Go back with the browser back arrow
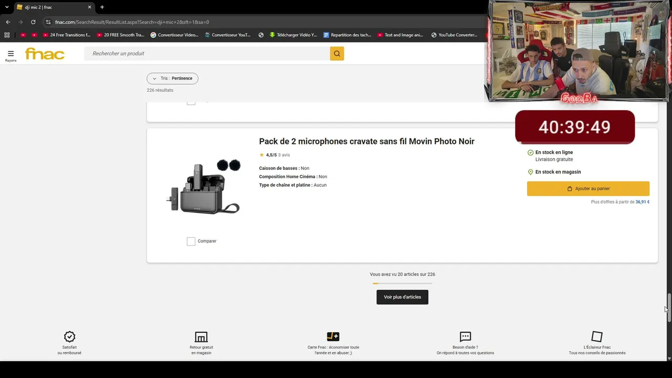 coord(8,22)
